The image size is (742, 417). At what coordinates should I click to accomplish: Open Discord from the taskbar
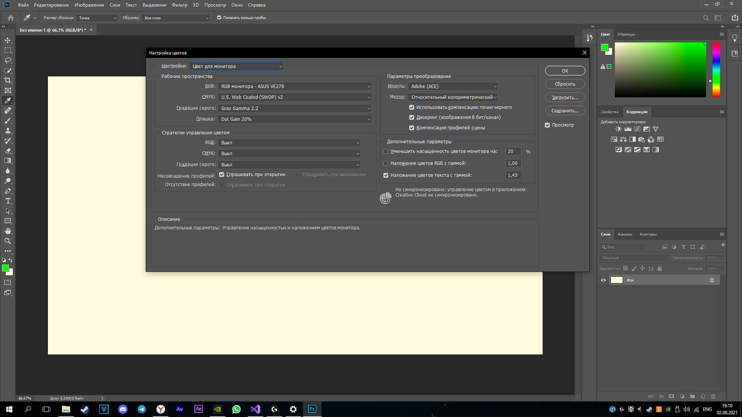[x=123, y=409]
